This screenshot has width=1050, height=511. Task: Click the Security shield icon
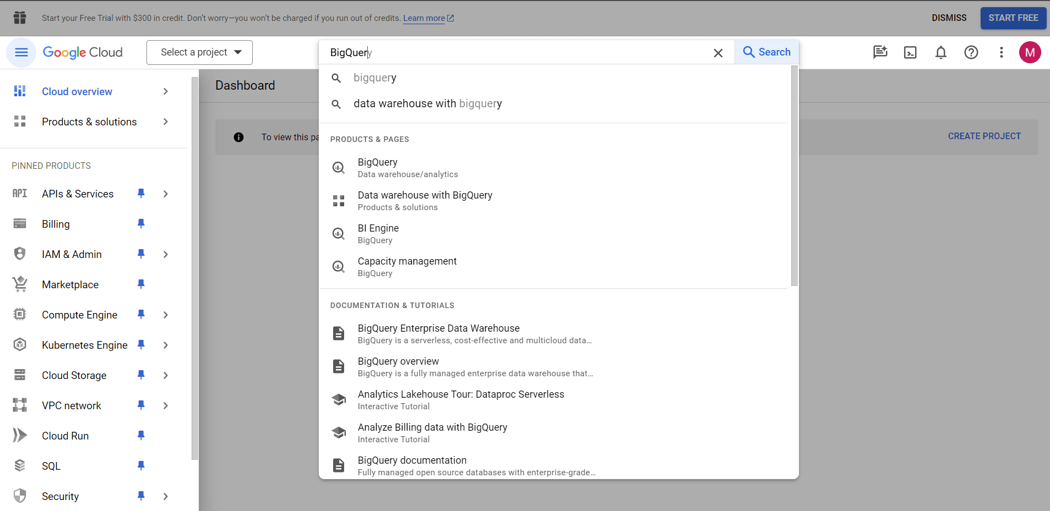pos(20,496)
